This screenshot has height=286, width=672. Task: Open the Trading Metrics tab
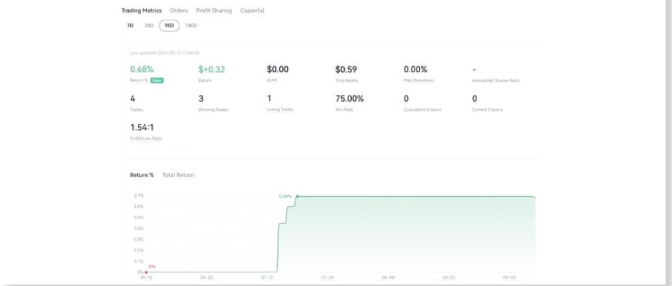point(141,11)
